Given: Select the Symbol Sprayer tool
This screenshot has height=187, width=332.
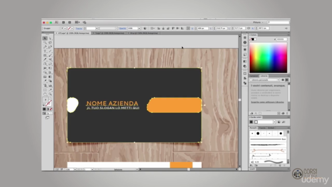Looking at the screenshot, I should coord(45,85).
